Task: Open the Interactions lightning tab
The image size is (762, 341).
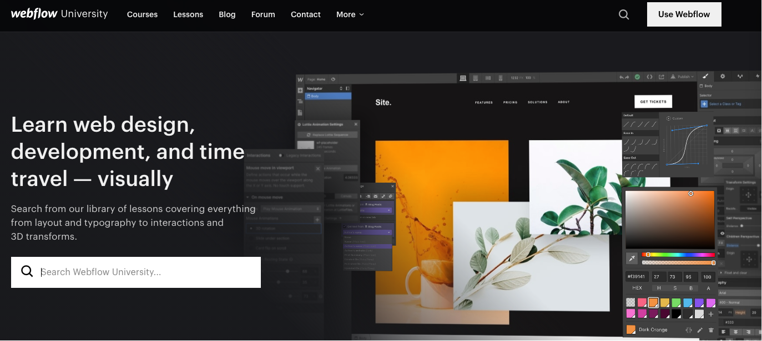Action: [x=758, y=76]
